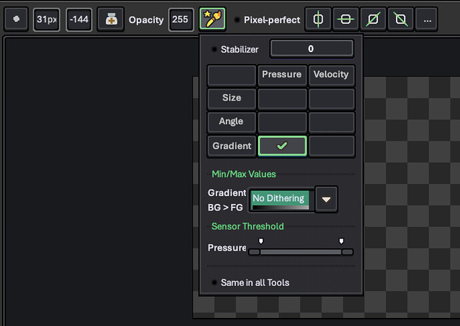460x326 pixels.
Task: Enable right diagonal symmetry icon
Action: click(373, 19)
